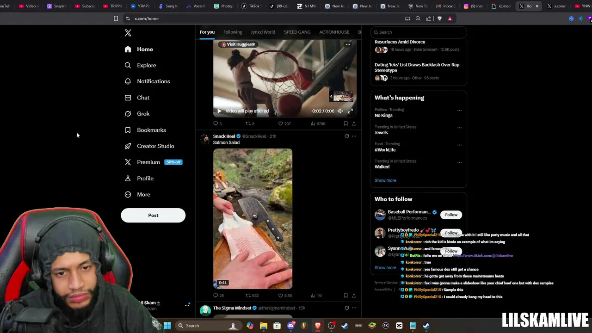
Task: Click Visit Huggies ad label
Action: [x=238, y=44]
